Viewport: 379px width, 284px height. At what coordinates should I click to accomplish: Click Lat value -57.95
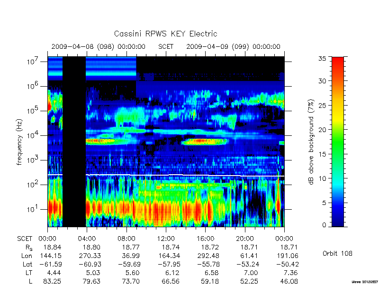[169, 264]
